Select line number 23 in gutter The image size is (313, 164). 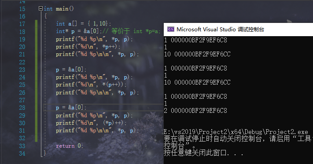tap(22, 70)
